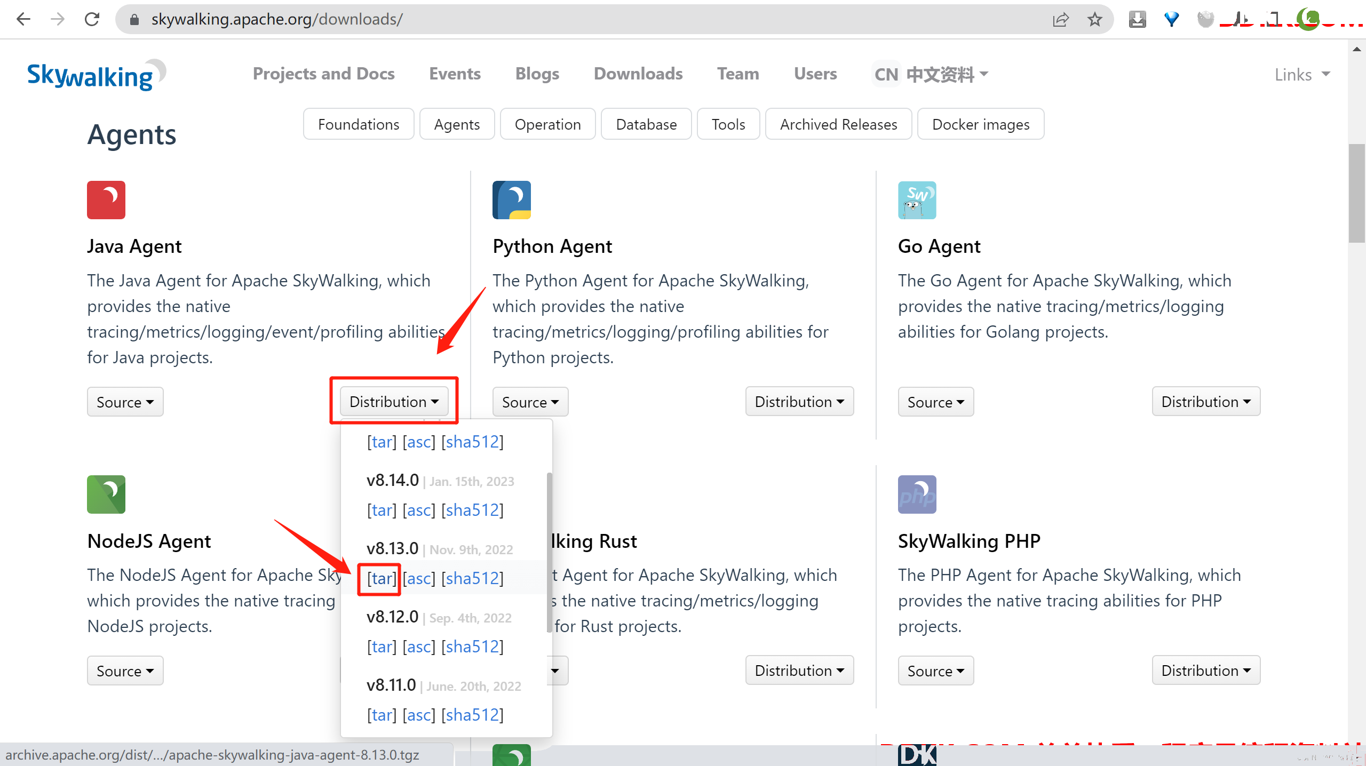The image size is (1366, 766).
Task: Click the green profile avatar icon
Action: tap(1308, 19)
